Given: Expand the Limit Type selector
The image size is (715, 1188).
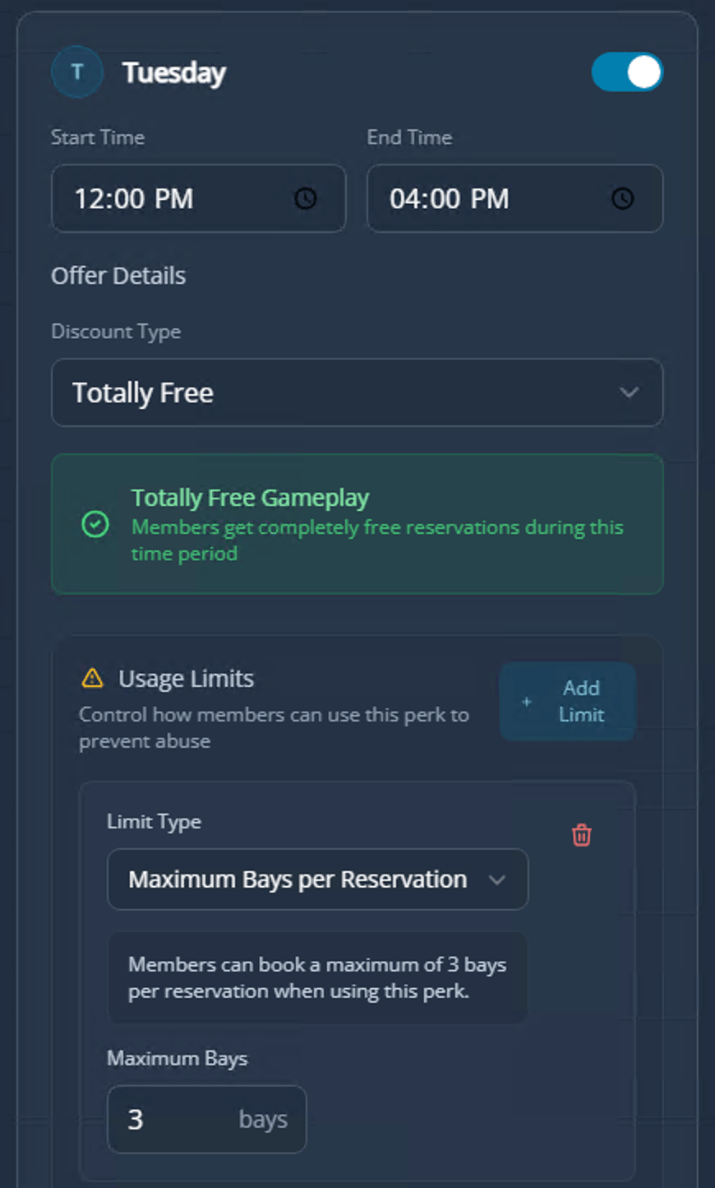Looking at the screenshot, I should (x=317, y=879).
